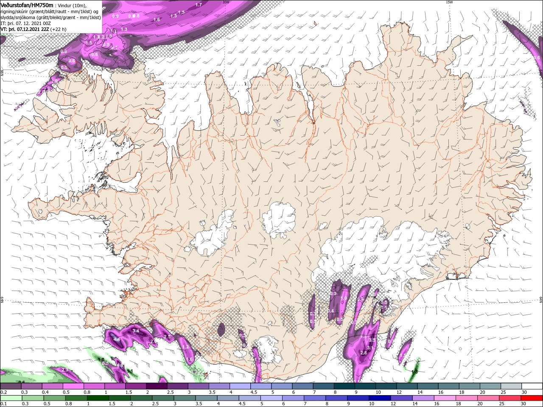Select lower legend swatch 1–1.5 darkest green
543x407 pixels.
coord(98,398)
